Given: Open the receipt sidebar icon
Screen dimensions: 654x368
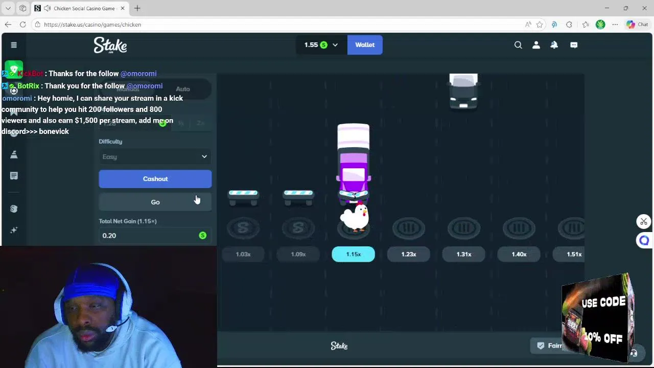Looking at the screenshot, I should pyautogui.click(x=14, y=176).
